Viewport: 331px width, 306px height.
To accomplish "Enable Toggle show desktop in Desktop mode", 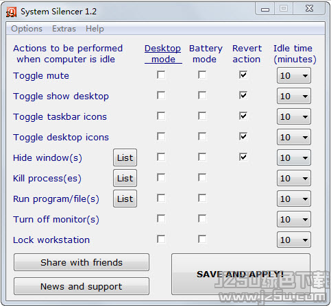I will click(x=161, y=95).
